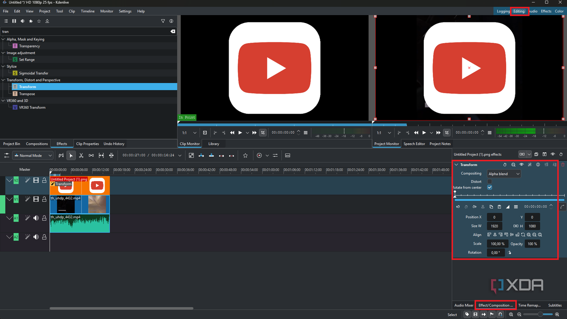Open keyframe options hamburger in Transform panel
Image resolution: width=567 pixels, height=319 pixels.
coord(516,207)
